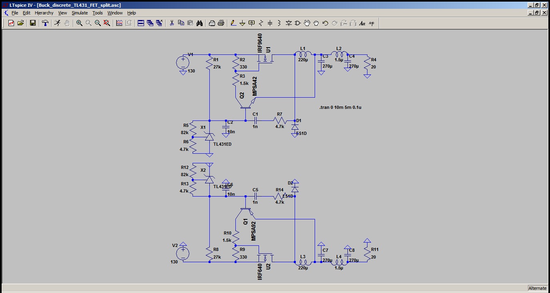Click the Find binoculars icon

[199, 23]
